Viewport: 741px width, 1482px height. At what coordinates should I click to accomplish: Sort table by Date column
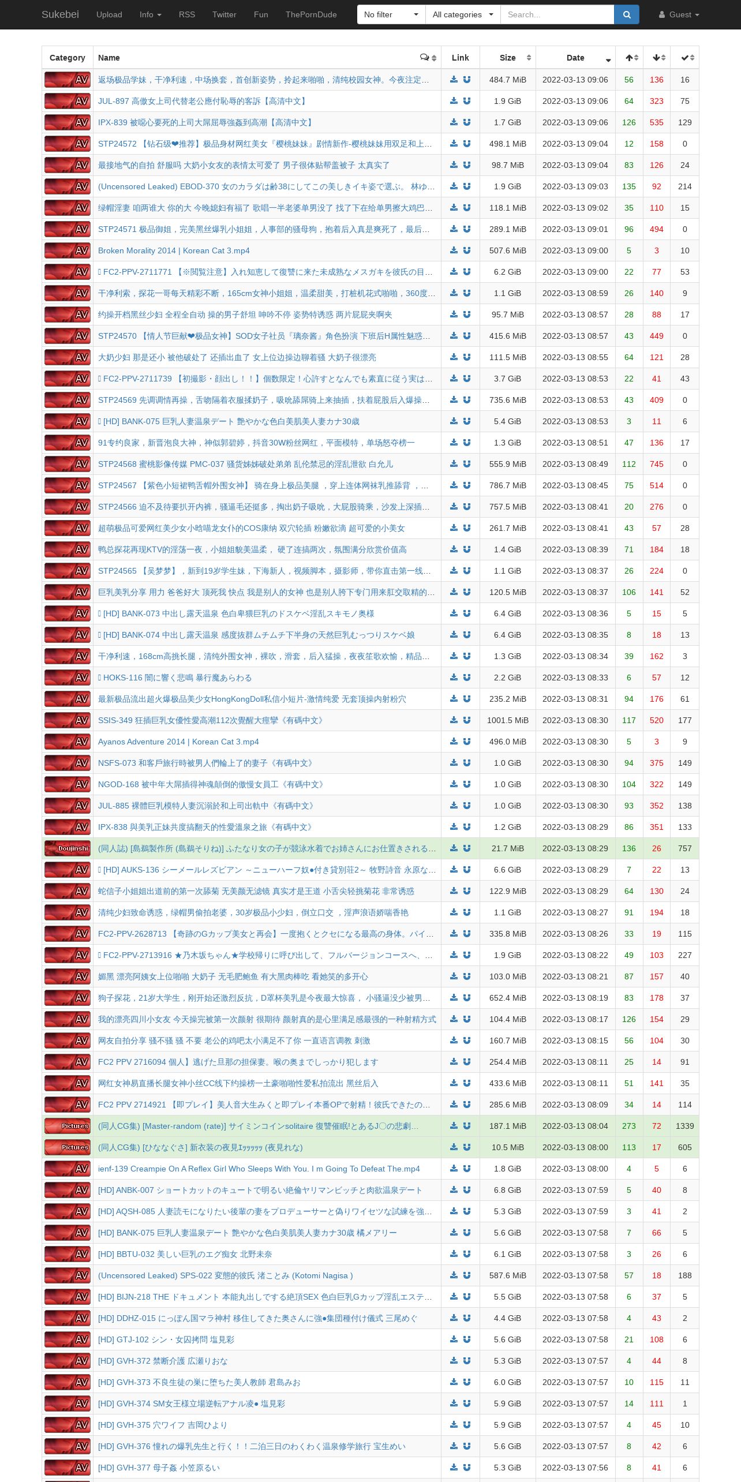[x=575, y=58]
